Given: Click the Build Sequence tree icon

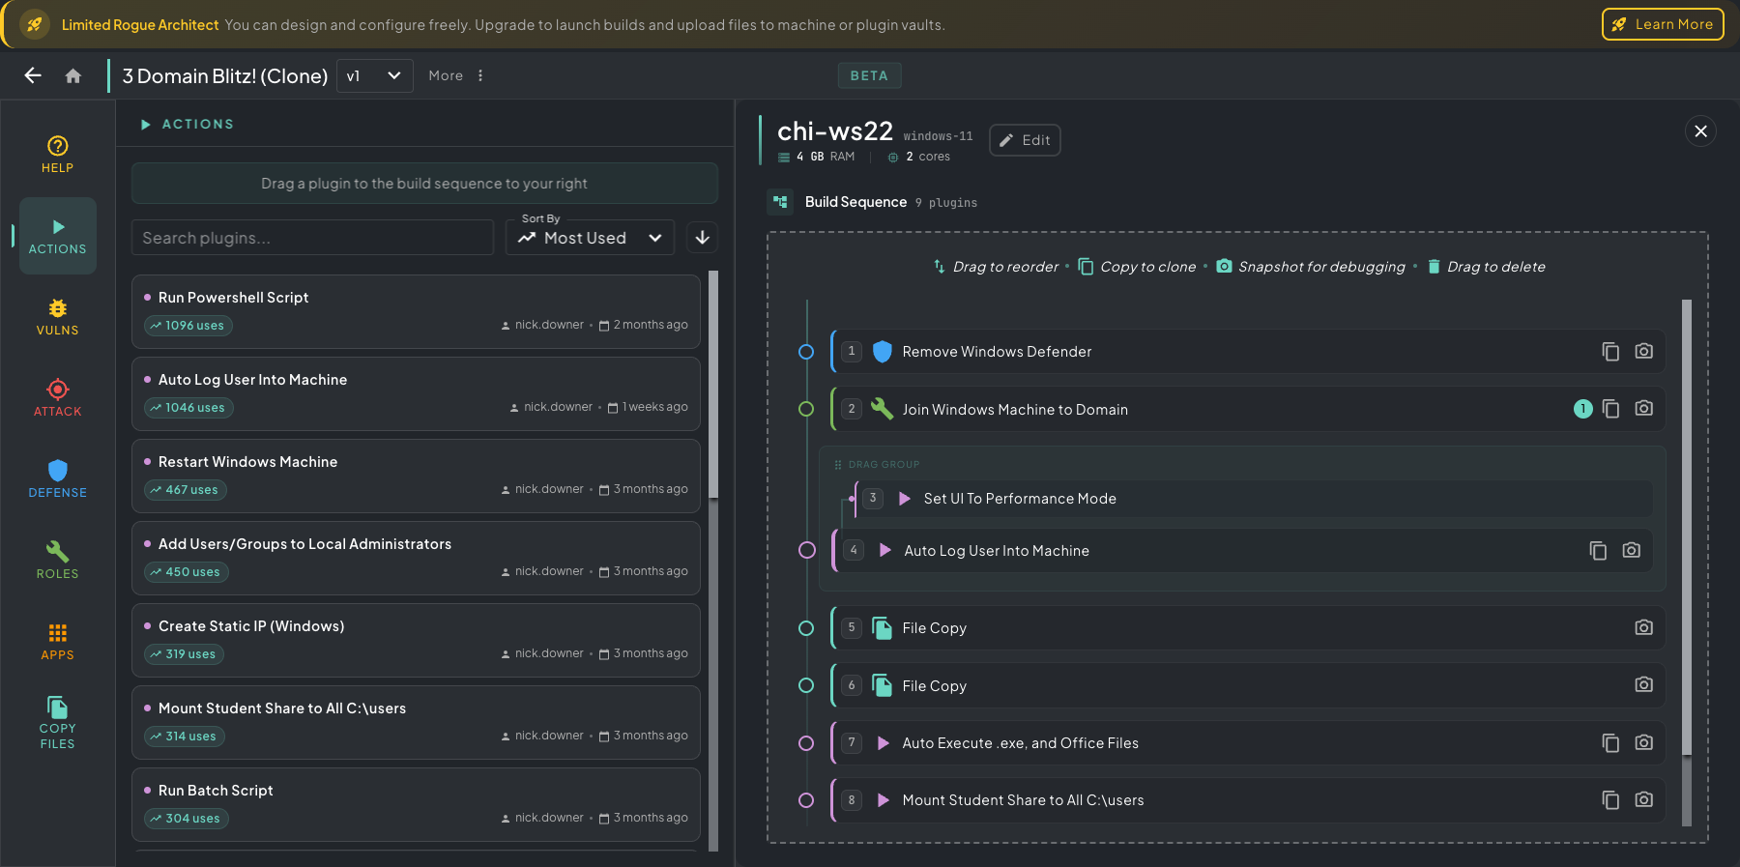Looking at the screenshot, I should pyautogui.click(x=780, y=202).
